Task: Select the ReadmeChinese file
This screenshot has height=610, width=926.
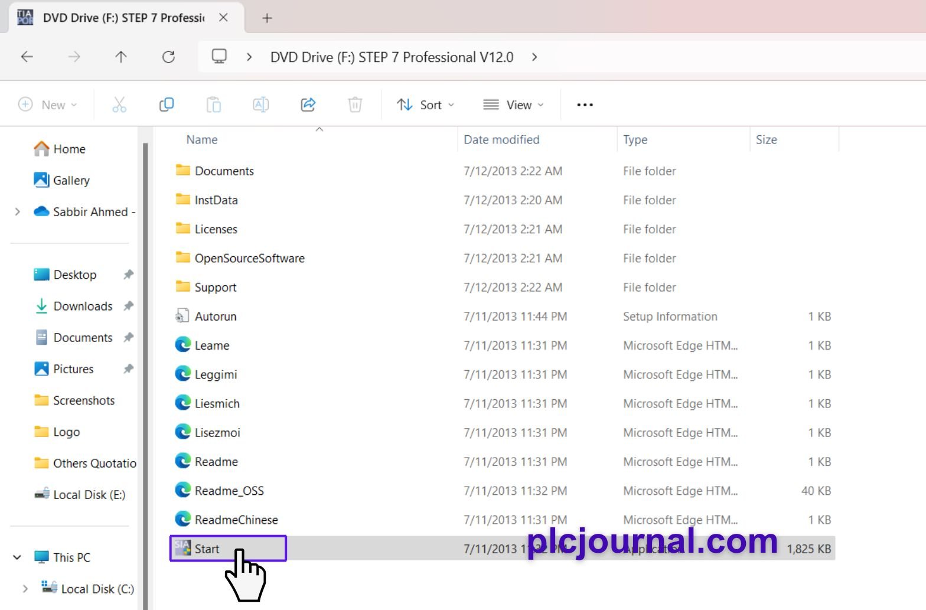Action: click(227, 520)
